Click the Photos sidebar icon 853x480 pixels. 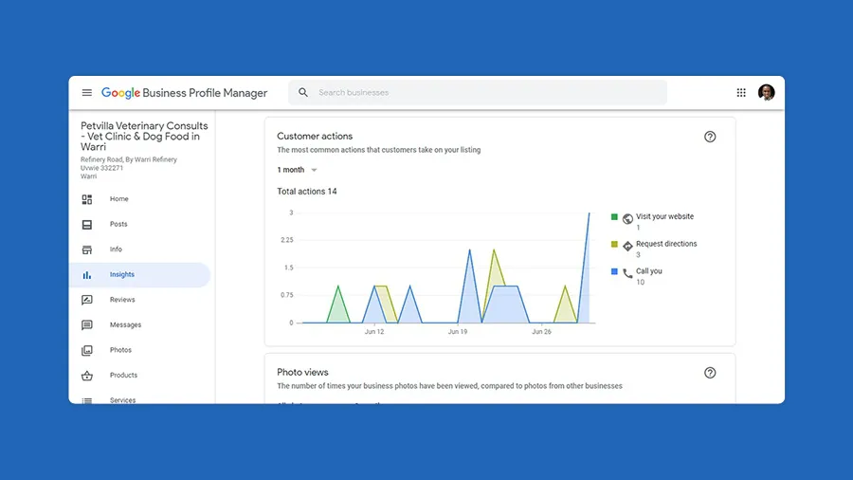click(87, 350)
